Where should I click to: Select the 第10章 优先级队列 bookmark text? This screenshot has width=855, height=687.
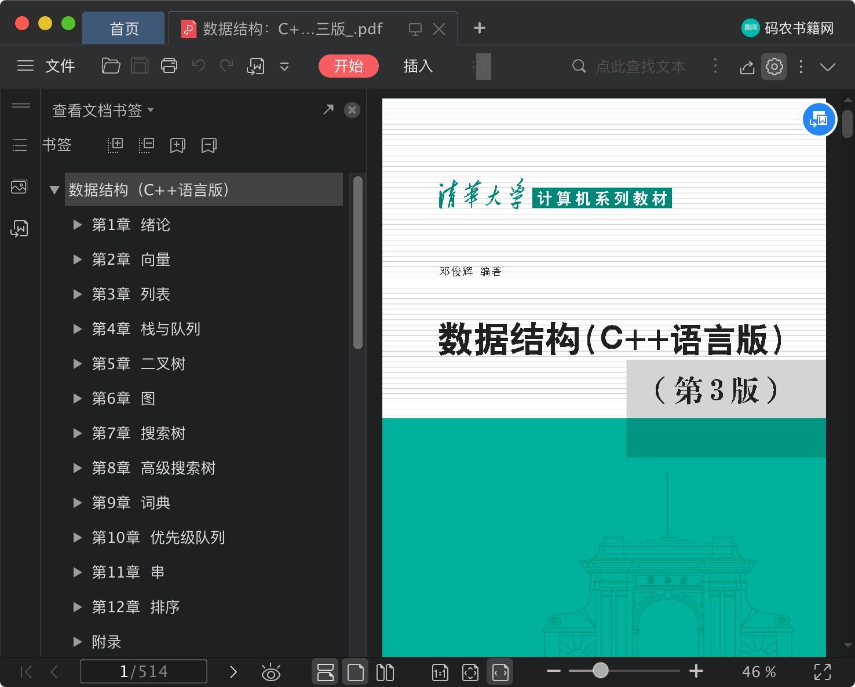pos(159,538)
